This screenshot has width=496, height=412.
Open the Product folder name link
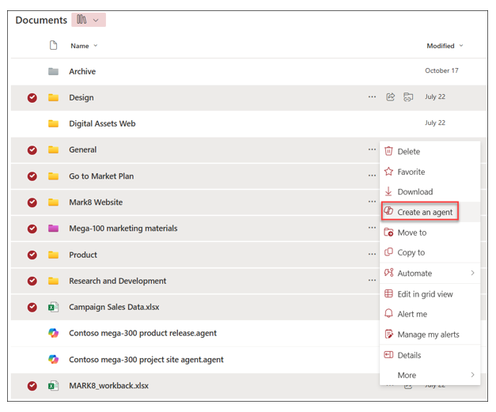[83, 255]
